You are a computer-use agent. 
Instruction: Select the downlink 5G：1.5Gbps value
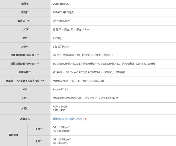[x=62, y=128]
